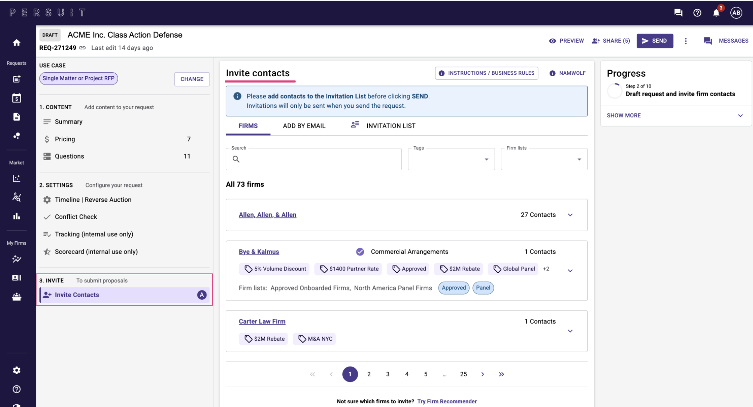Open the group people icon in sidebar
Screen dimensions: 753x407
16,297
